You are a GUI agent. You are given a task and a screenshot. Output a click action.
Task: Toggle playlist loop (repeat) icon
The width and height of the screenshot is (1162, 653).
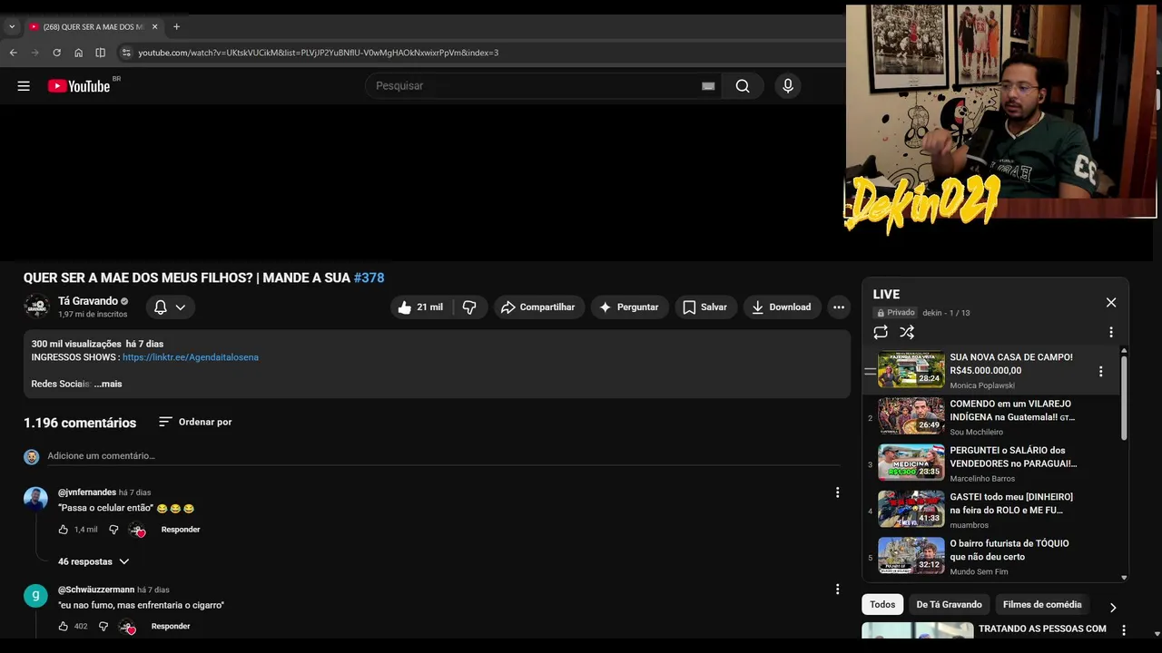(881, 333)
